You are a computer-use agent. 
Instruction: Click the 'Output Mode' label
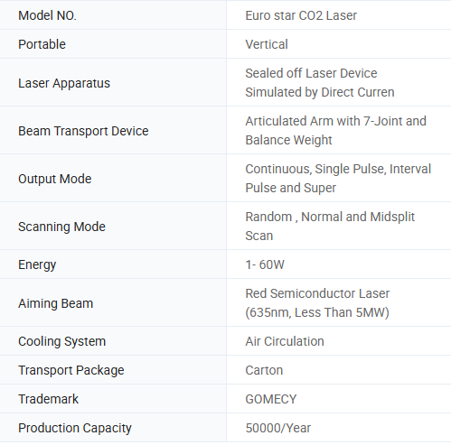[x=55, y=179]
